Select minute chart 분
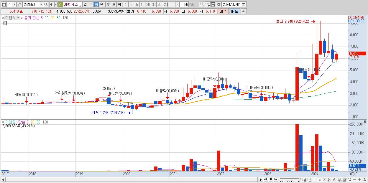 [x=108, y=4]
